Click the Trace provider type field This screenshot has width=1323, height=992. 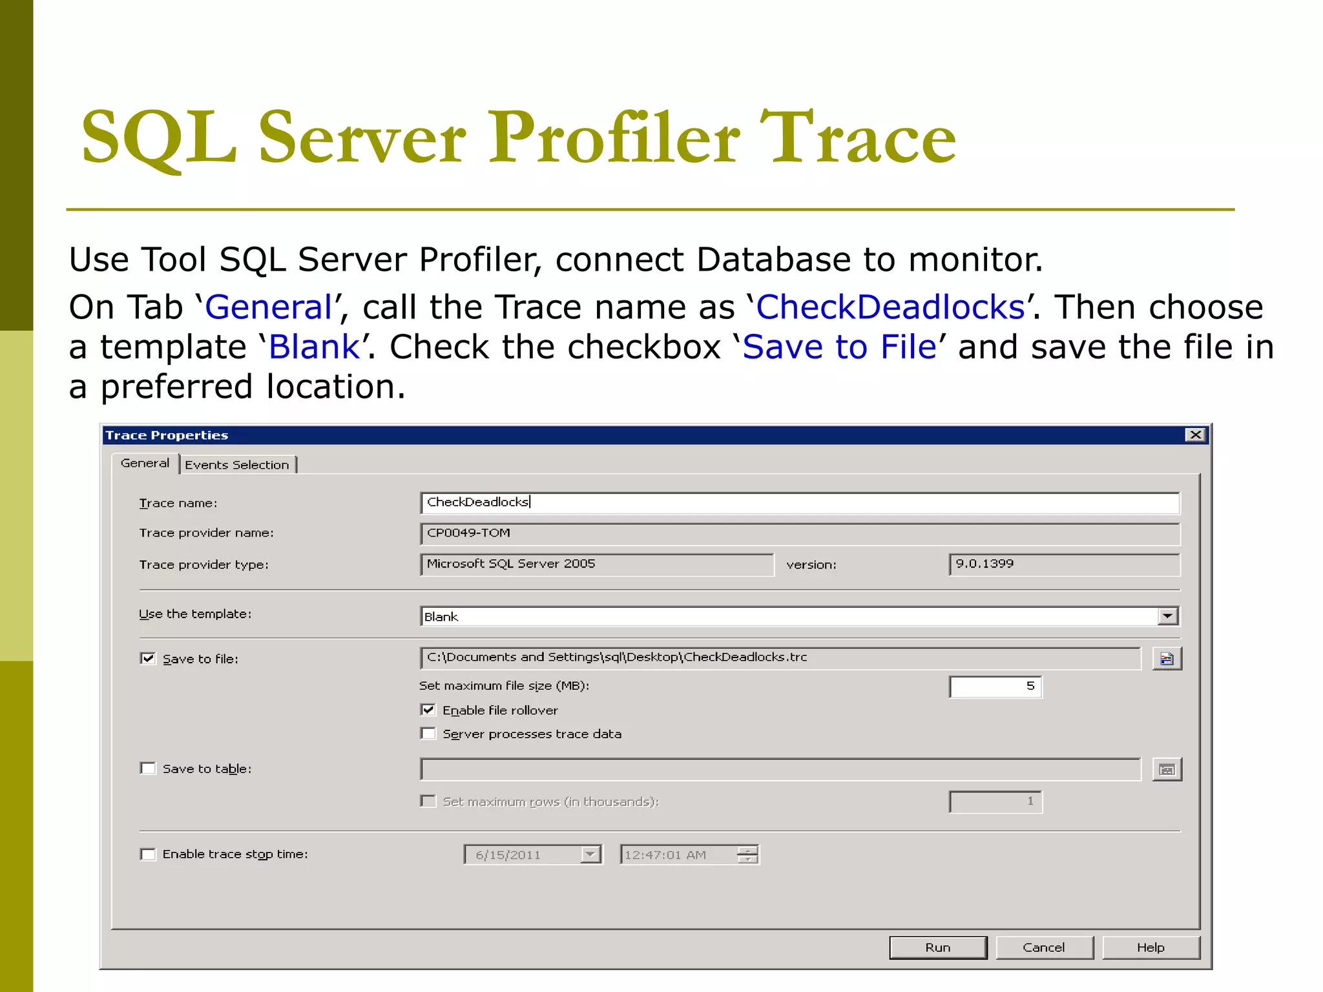tap(597, 564)
